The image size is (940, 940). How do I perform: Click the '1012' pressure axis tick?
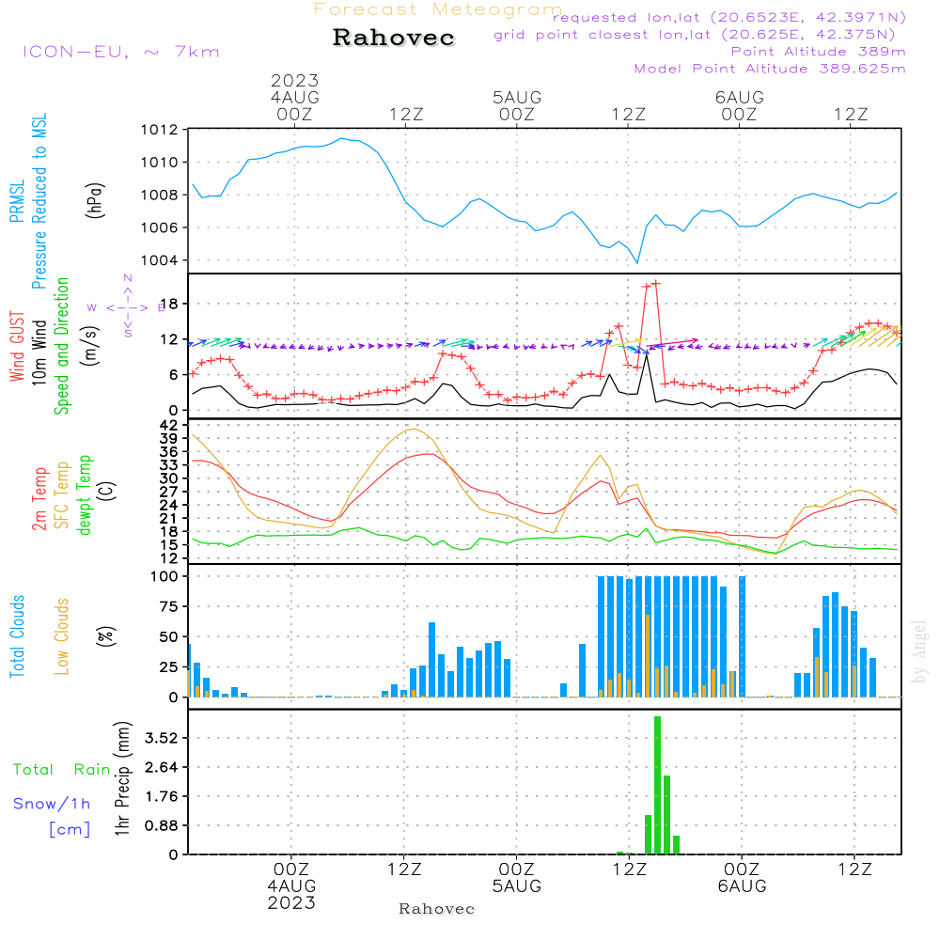[160, 130]
